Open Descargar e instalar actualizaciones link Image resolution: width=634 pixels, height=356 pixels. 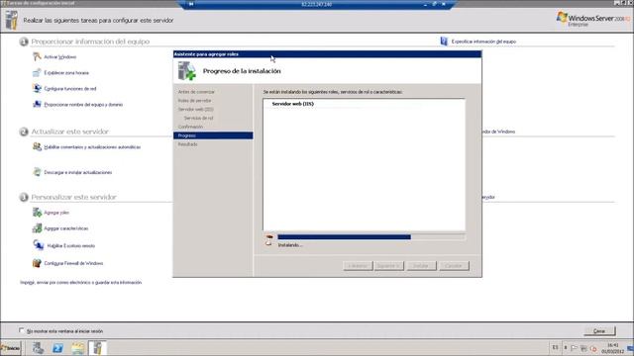click(x=77, y=172)
